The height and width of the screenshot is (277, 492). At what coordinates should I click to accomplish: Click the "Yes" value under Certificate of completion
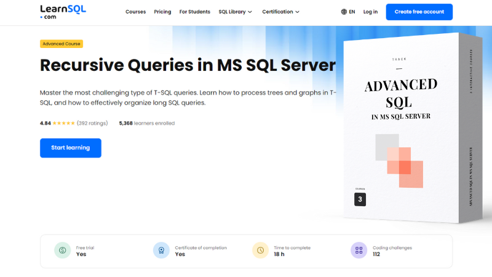click(x=180, y=254)
